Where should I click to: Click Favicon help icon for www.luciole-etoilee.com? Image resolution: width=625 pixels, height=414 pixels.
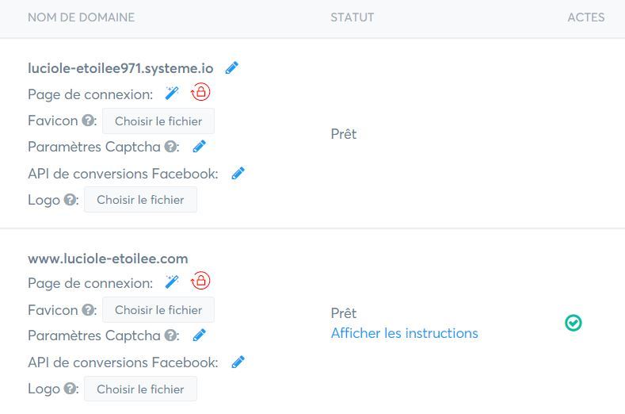tap(88, 309)
